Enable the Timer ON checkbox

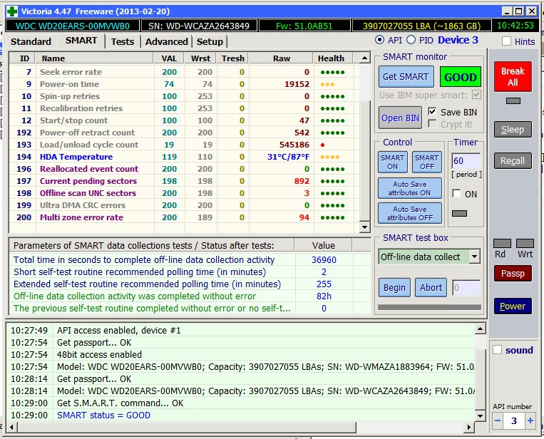(x=456, y=194)
